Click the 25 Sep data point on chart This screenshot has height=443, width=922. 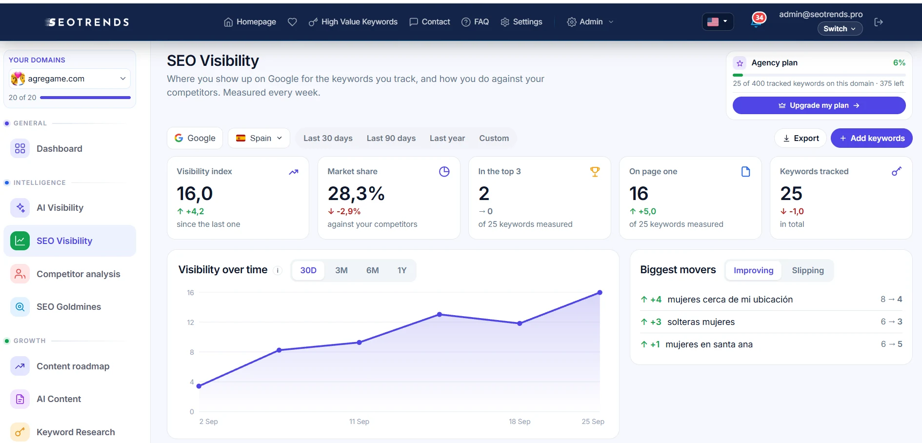(x=600, y=293)
